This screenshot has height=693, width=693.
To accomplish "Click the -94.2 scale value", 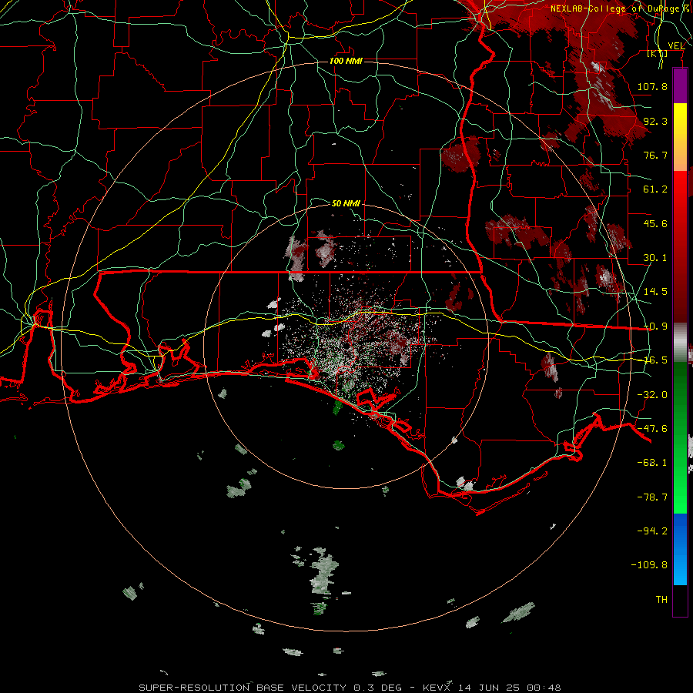I will tap(652, 531).
